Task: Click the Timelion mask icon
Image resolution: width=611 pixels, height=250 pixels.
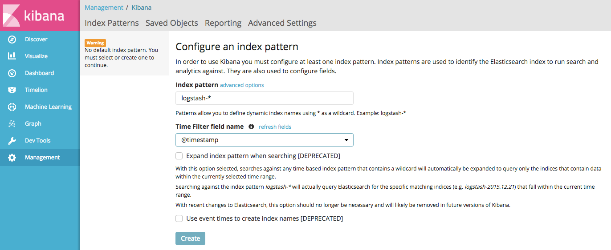Action: 12,90
